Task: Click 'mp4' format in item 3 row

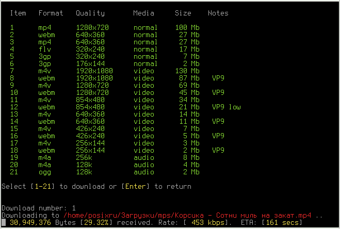Action: [45, 42]
